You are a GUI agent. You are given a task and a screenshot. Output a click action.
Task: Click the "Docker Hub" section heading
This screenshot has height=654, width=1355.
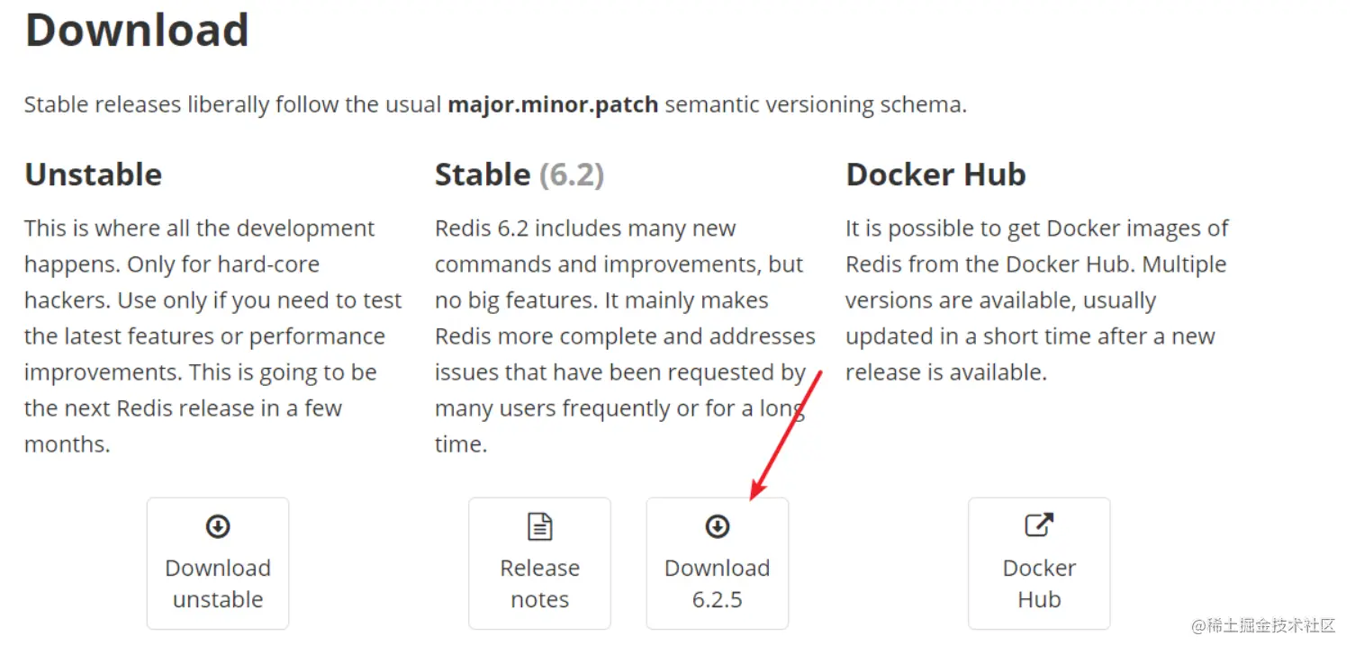(x=935, y=175)
